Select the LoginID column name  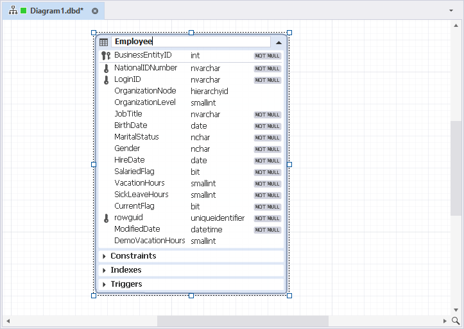128,79
